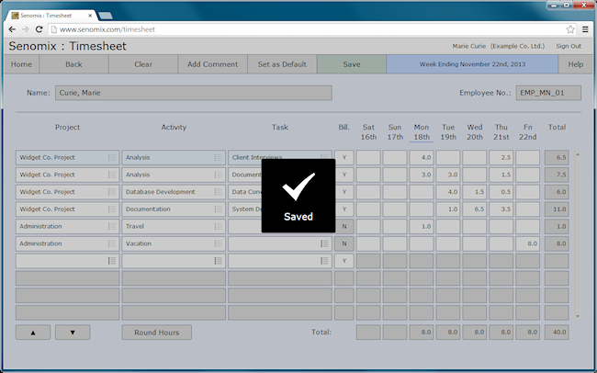Toggle the billable flag for Documentation row
The image size is (597, 373).
(x=344, y=209)
